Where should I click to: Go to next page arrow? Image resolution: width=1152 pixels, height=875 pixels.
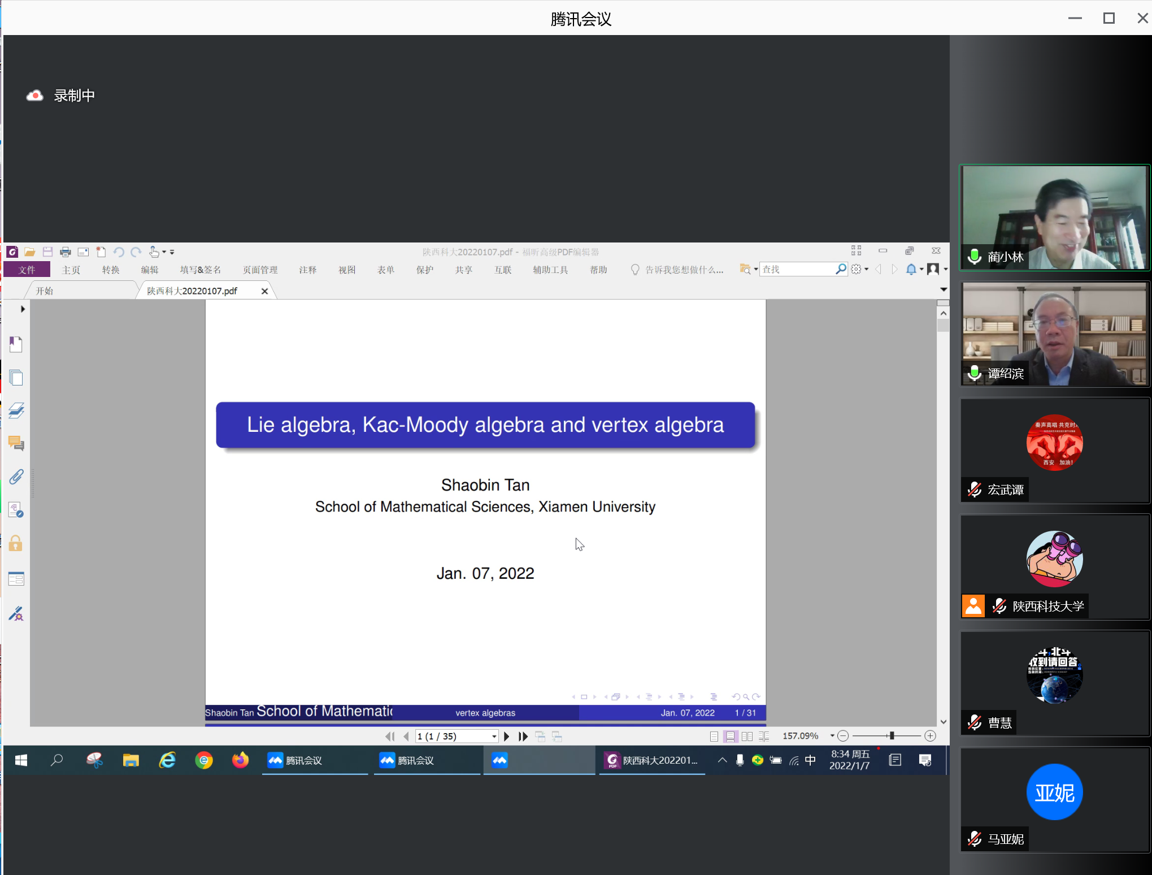[x=507, y=736]
